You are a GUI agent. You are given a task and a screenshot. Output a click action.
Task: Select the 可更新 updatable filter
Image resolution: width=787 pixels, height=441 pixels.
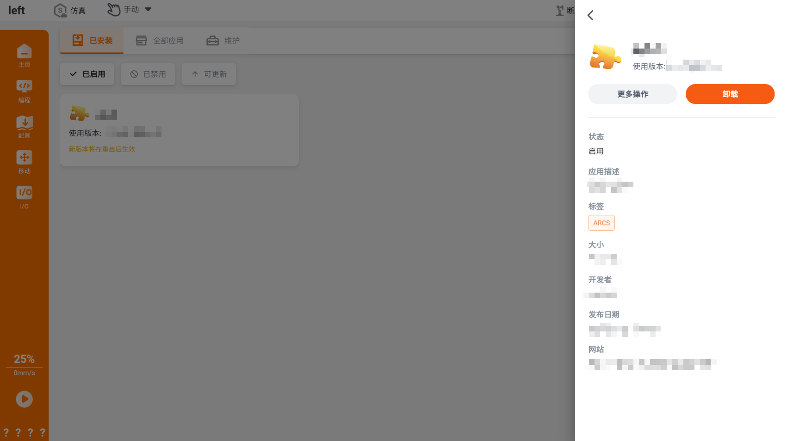[209, 74]
